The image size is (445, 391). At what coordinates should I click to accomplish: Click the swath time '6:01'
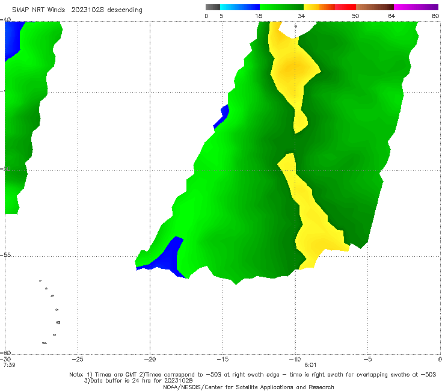click(310, 365)
